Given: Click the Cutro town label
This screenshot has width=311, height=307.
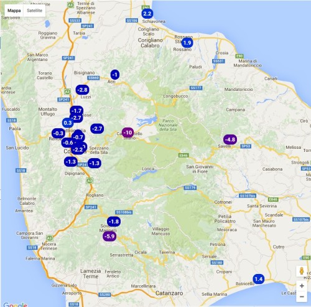Looking at the screenshot, I should 279,247.
